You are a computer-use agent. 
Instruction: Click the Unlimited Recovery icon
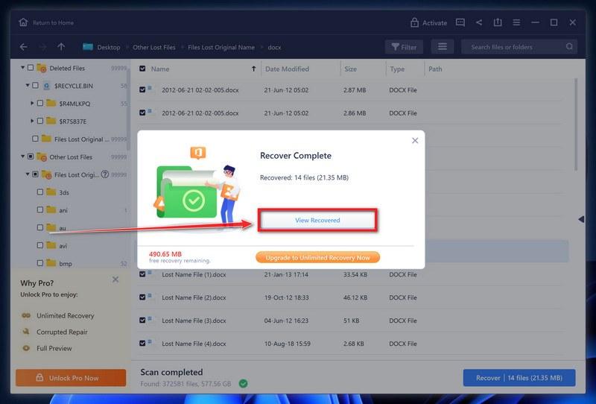coord(26,315)
